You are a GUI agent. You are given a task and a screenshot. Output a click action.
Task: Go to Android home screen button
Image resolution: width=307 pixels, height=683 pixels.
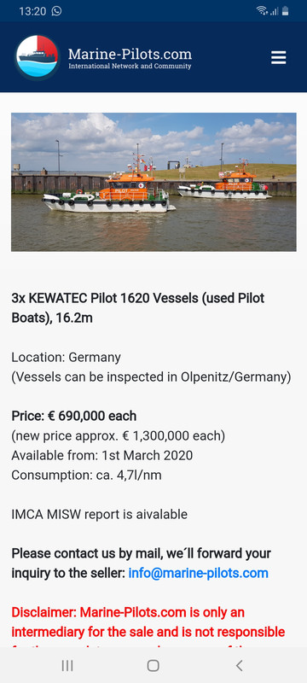tap(153, 665)
